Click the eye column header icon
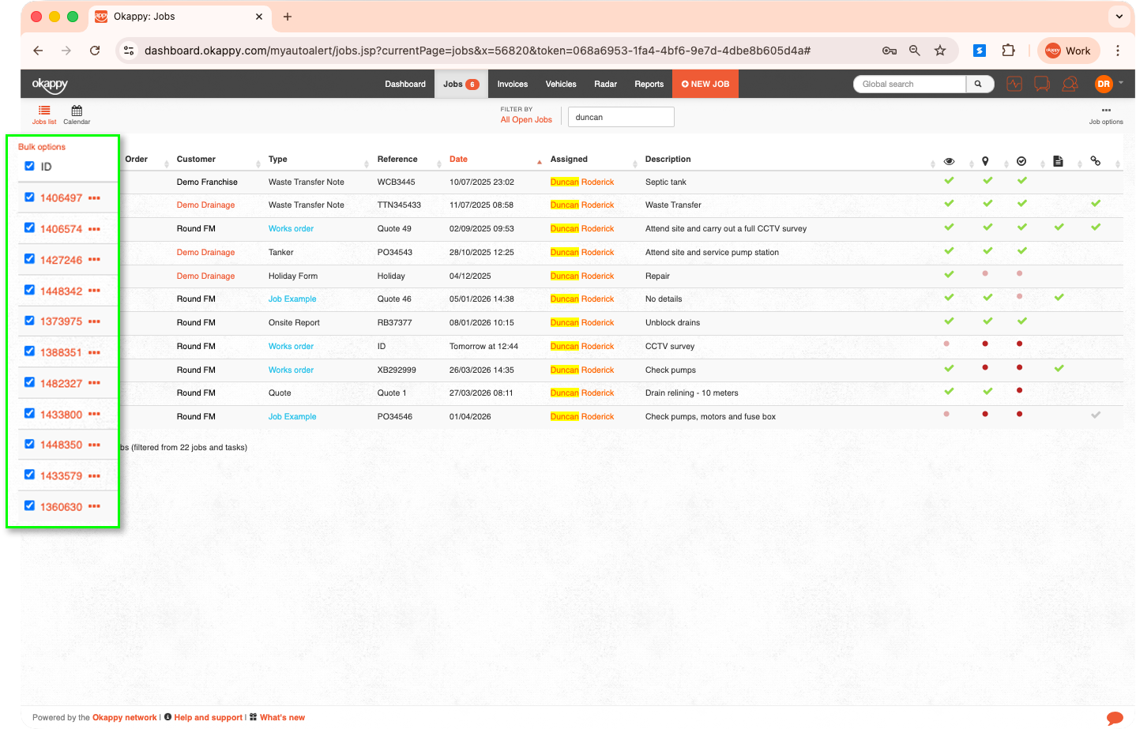The width and height of the screenshot is (1136, 729). [x=950, y=160]
